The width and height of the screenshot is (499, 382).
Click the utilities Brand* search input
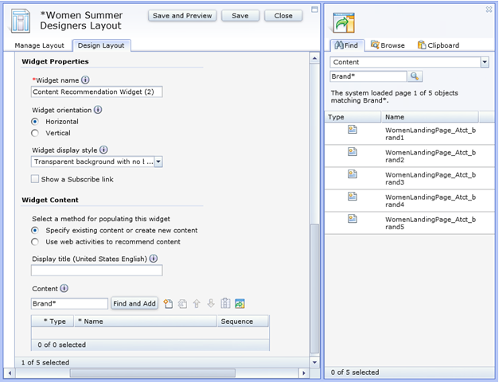368,76
